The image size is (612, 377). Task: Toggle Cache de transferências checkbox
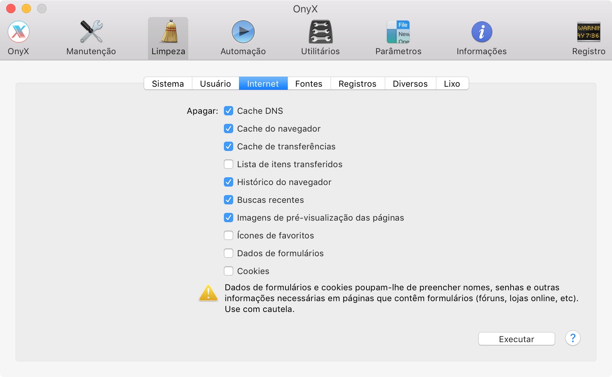click(229, 146)
